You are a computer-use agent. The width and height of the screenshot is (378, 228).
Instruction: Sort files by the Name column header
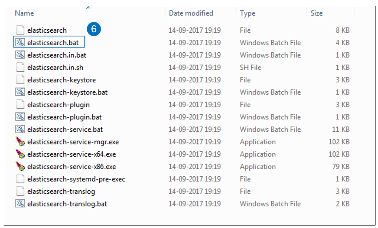24,13
